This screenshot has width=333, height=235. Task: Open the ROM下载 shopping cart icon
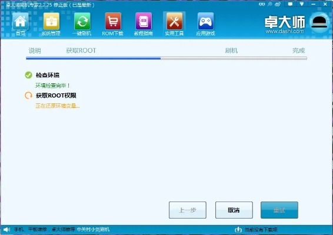coord(112,24)
